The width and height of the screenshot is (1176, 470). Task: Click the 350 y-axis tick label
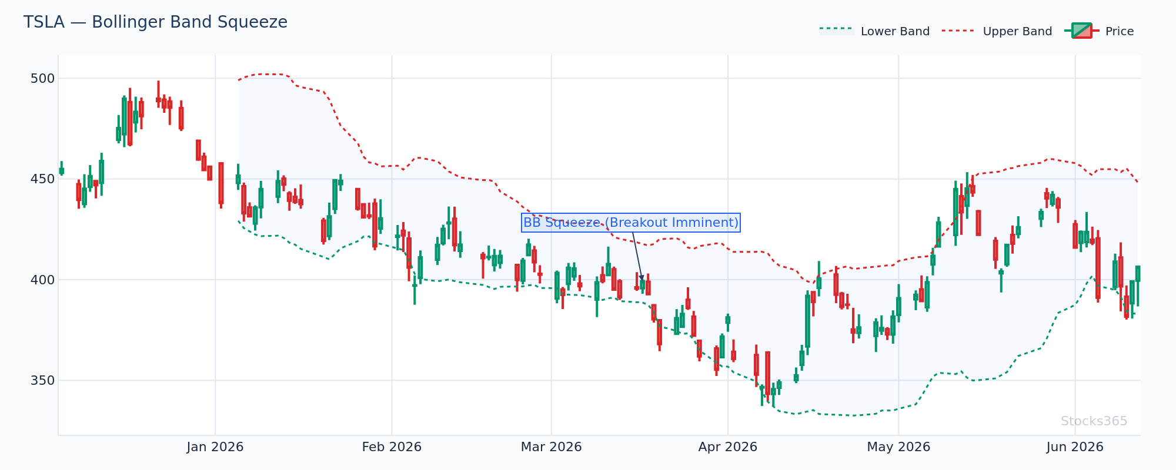click(42, 381)
